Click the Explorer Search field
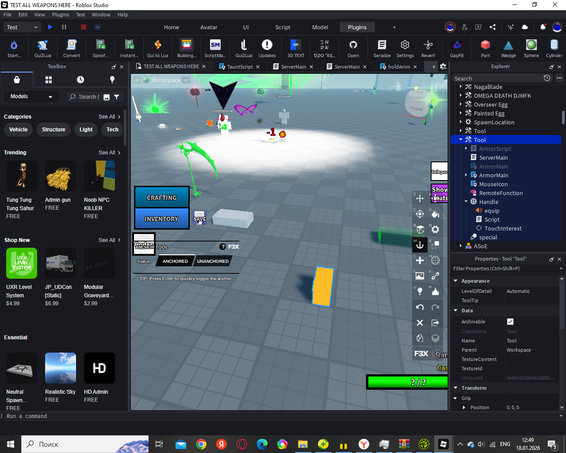Screen dimensions: 566x453 coord(497,78)
